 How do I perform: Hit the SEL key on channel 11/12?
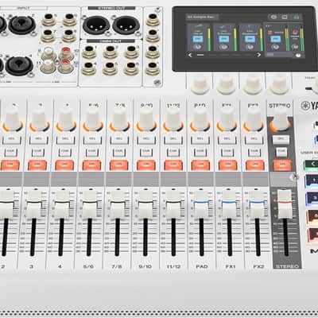pyautogui.click(x=173, y=140)
